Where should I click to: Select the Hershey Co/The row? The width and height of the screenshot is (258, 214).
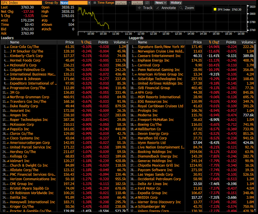pos(63,152)
